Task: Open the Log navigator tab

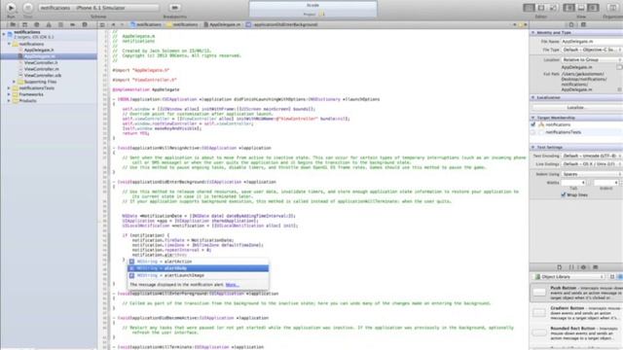Action: tap(85, 24)
